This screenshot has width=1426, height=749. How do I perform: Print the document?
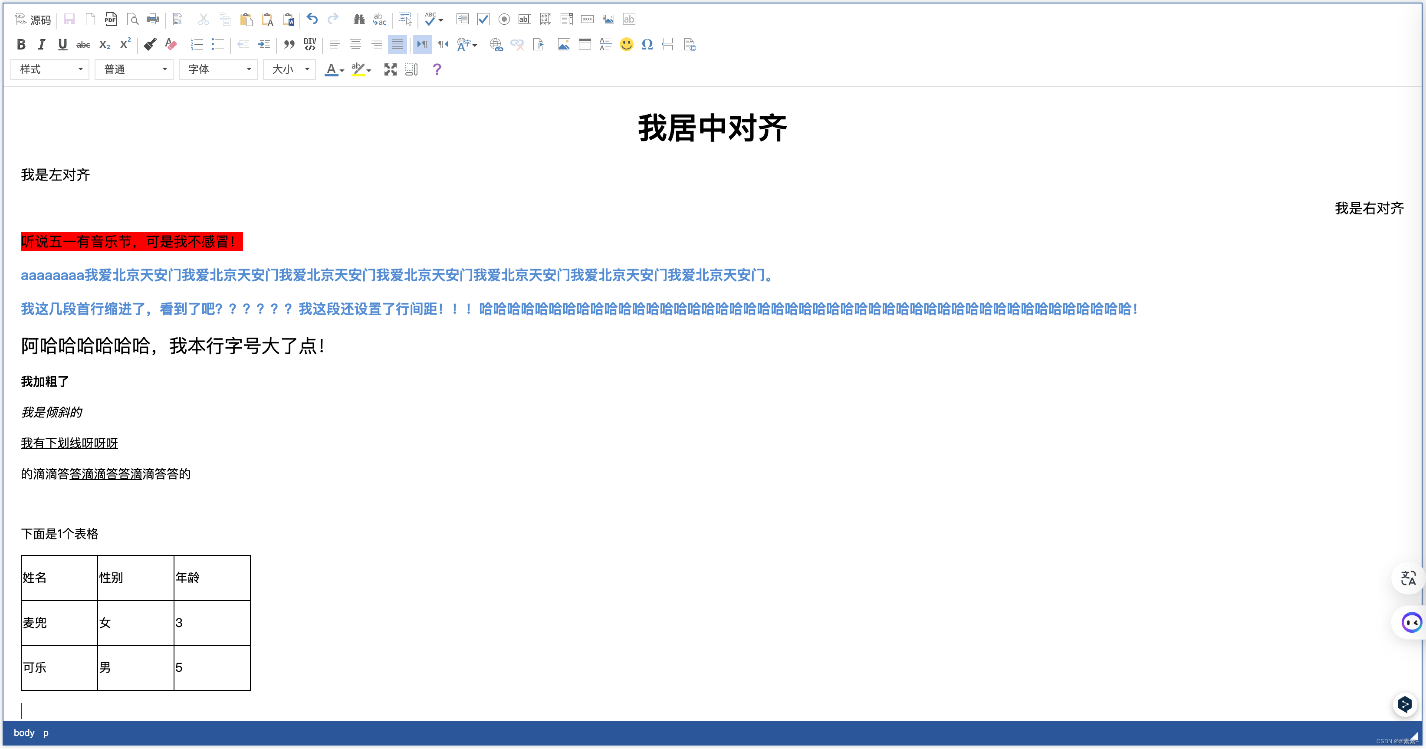pos(153,20)
